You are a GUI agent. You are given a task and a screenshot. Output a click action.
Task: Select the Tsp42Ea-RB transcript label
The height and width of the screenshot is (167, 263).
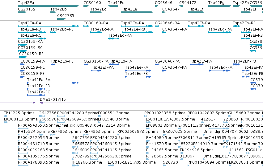(29, 29)
